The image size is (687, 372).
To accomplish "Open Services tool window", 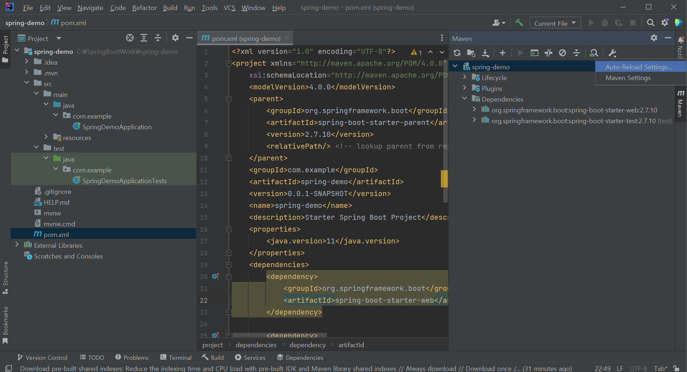I will (250, 358).
